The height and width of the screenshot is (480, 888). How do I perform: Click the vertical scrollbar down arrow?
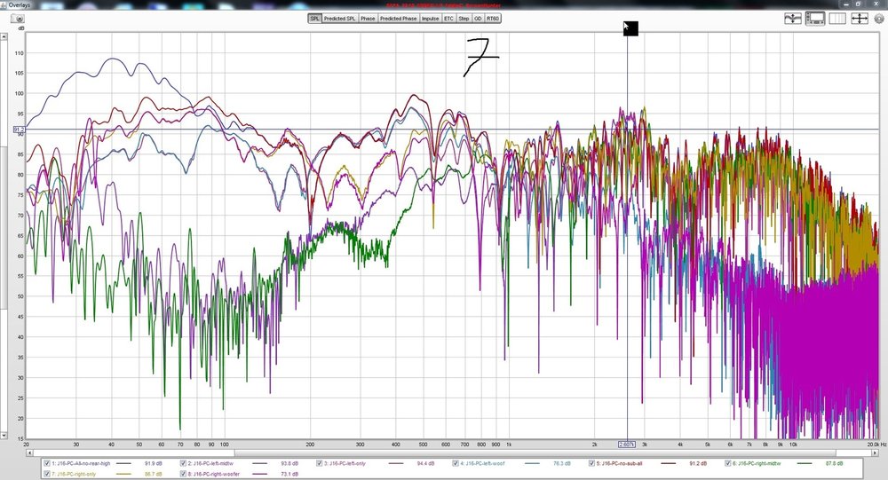click(x=4, y=436)
